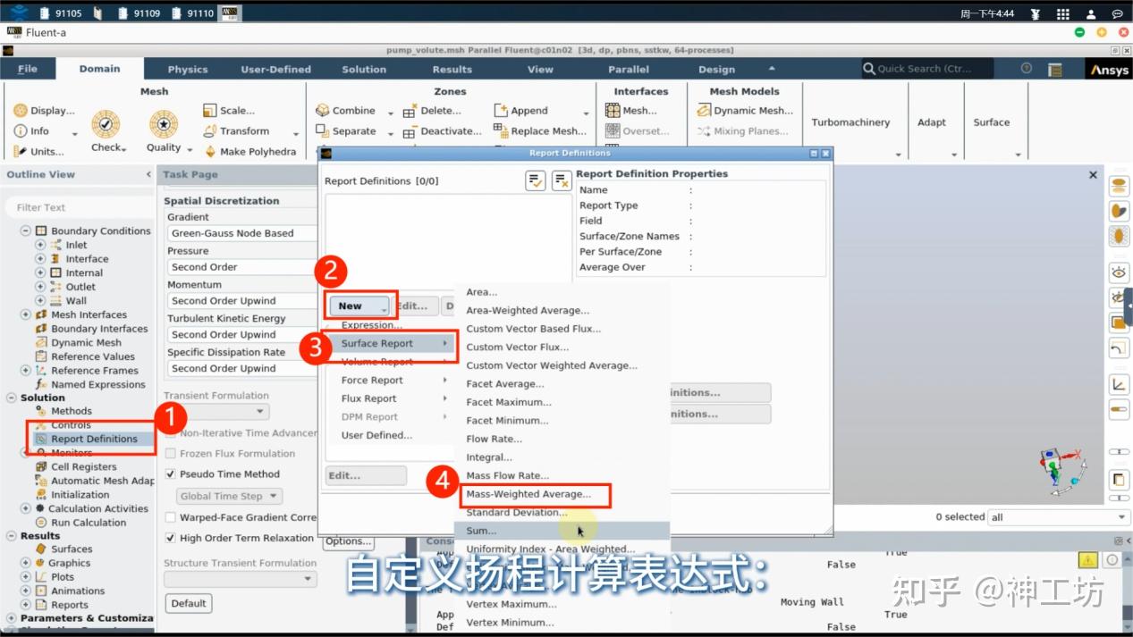This screenshot has width=1133, height=637.
Task: Enable Warped-Face Gradient Correction checkbox
Action: tap(171, 517)
